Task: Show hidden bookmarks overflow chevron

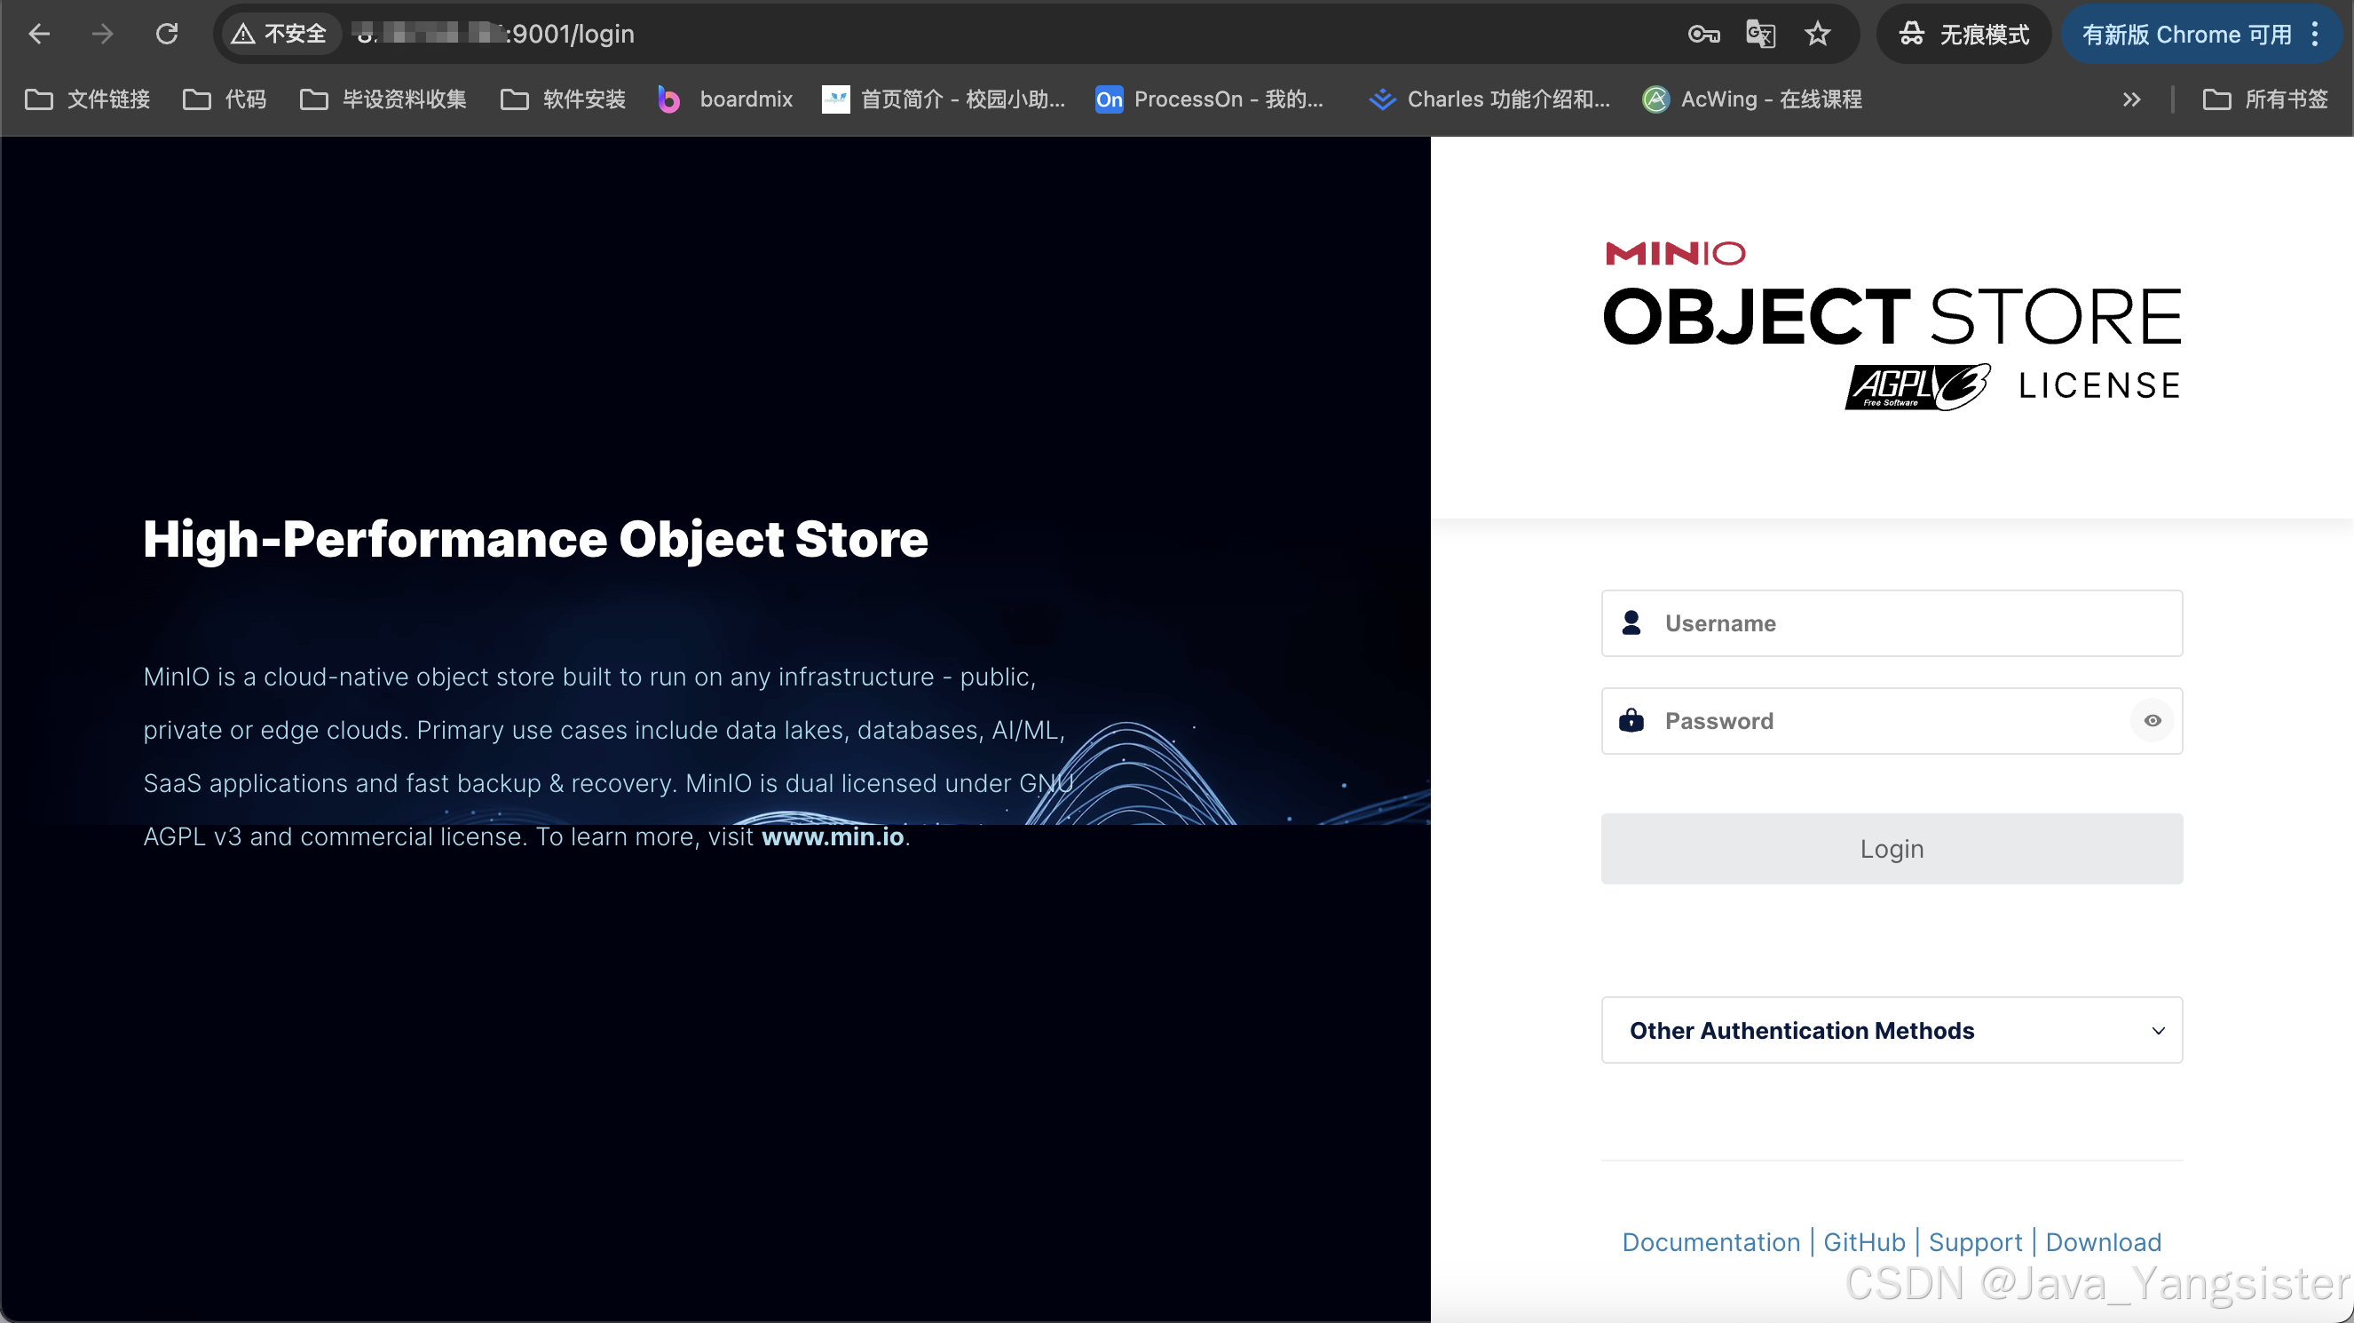Action: tap(2131, 99)
